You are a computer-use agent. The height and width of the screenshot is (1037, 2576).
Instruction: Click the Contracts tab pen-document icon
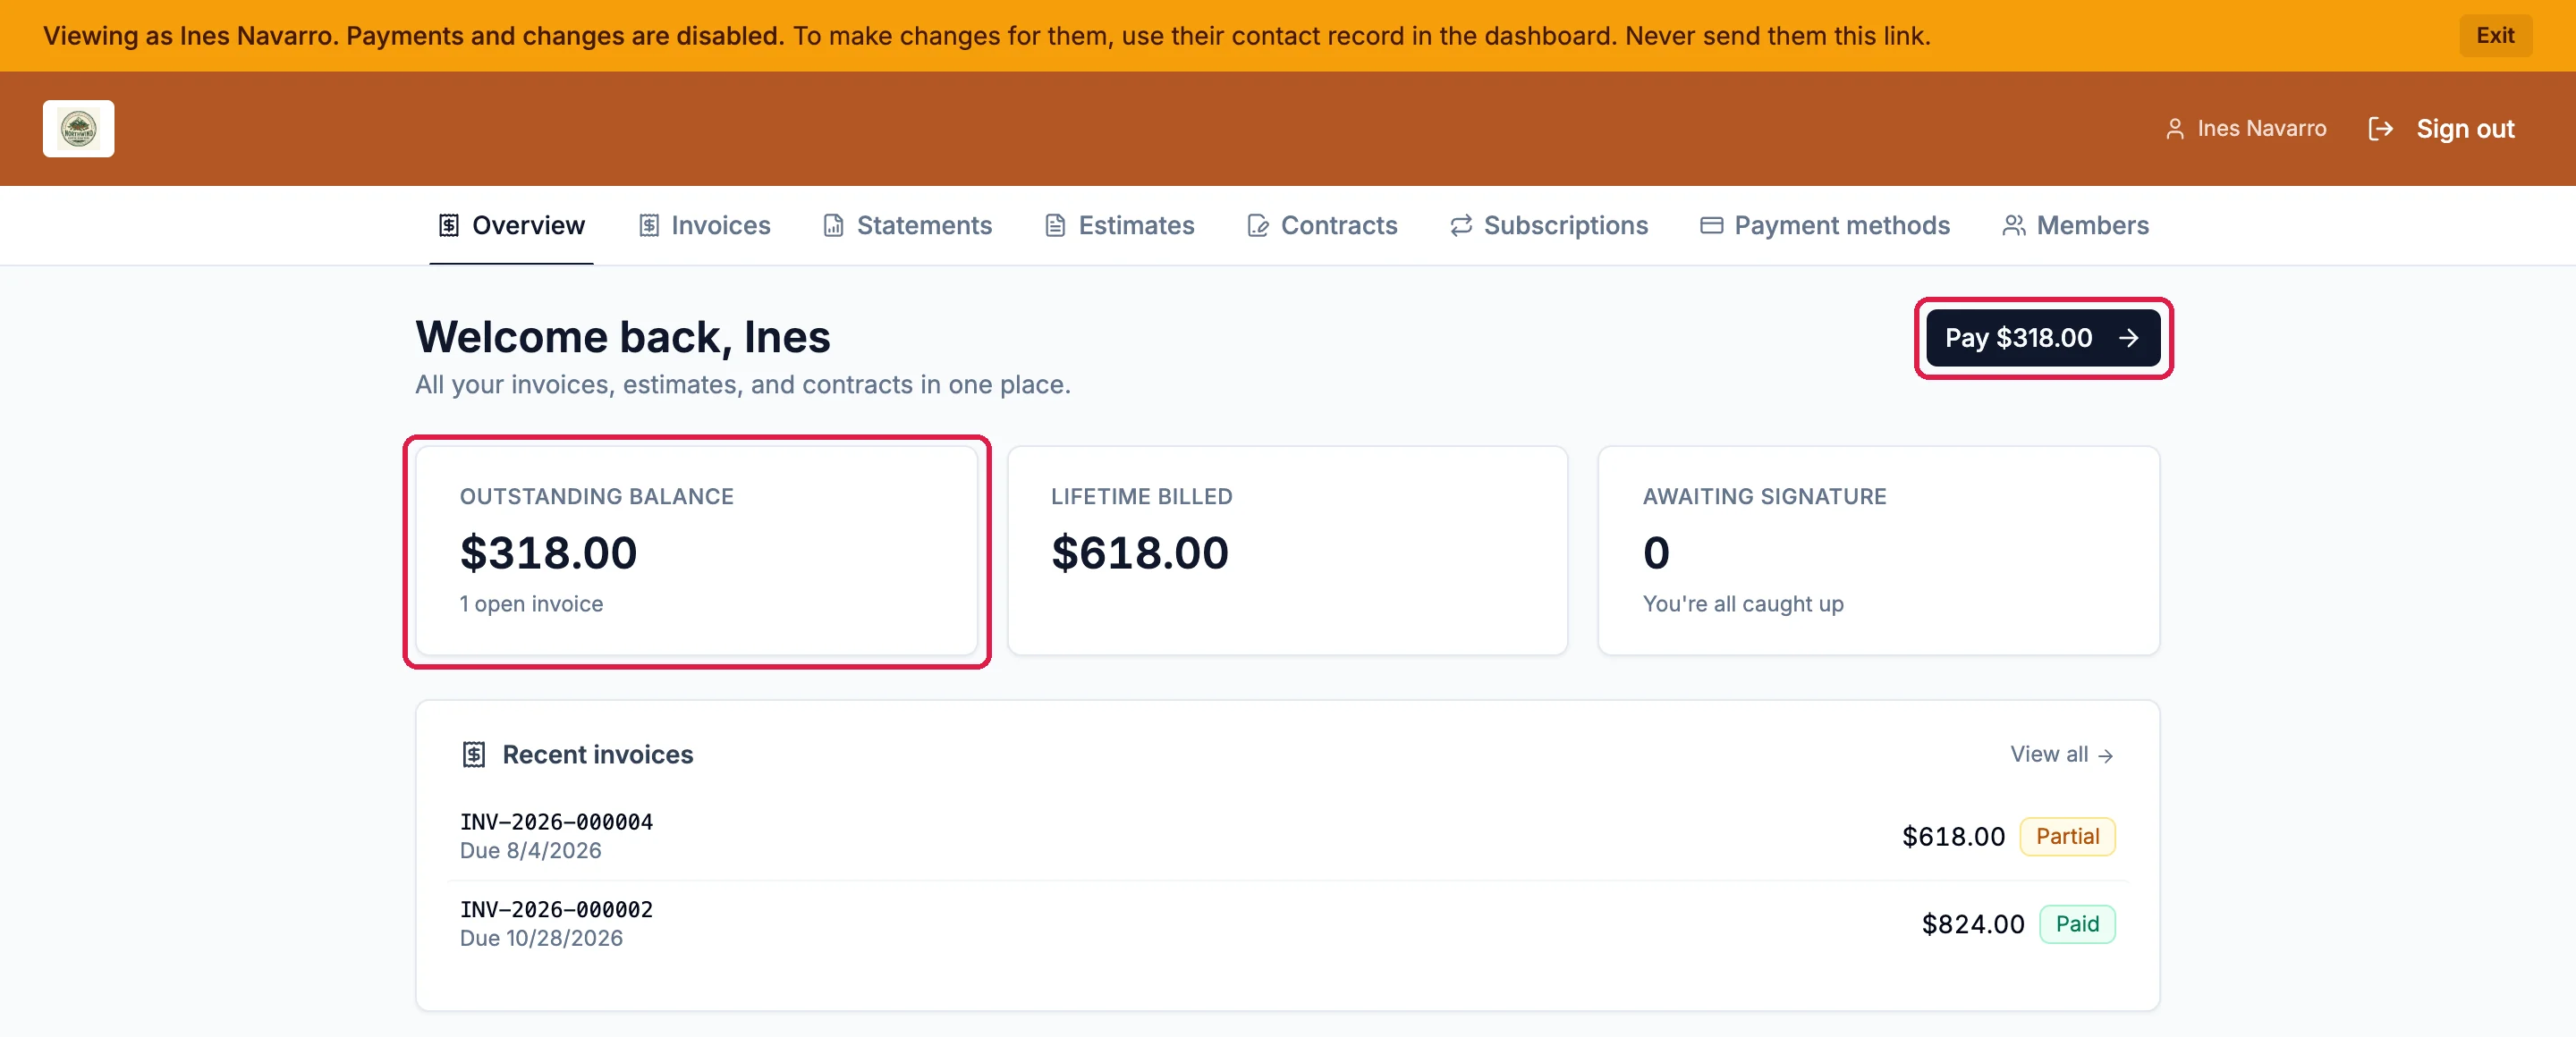pos(1257,226)
